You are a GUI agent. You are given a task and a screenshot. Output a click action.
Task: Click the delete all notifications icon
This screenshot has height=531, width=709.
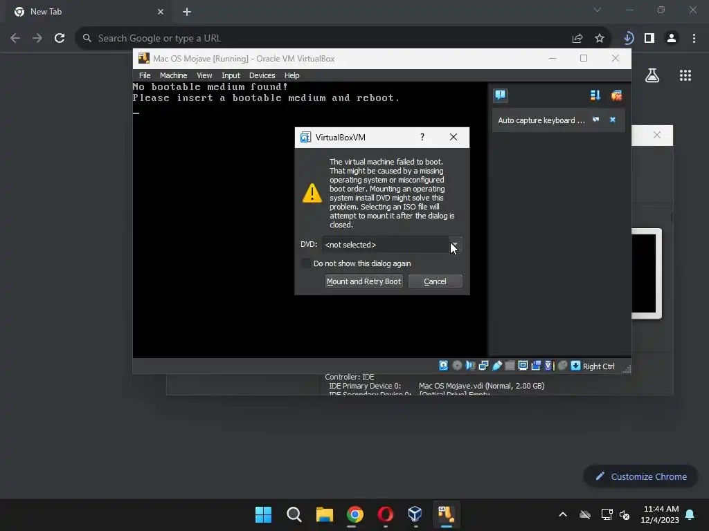click(x=616, y=95)
